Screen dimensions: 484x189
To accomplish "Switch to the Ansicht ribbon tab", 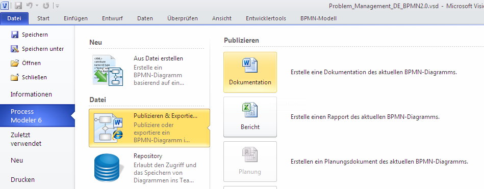I will click(x=222, y=18).
